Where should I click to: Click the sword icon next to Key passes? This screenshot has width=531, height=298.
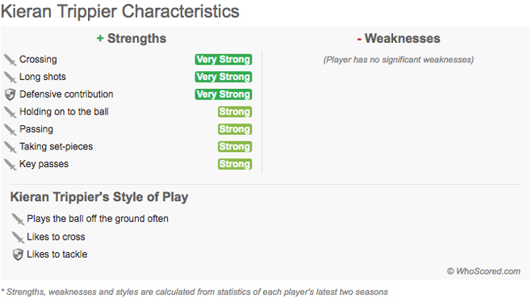[10, 165]
